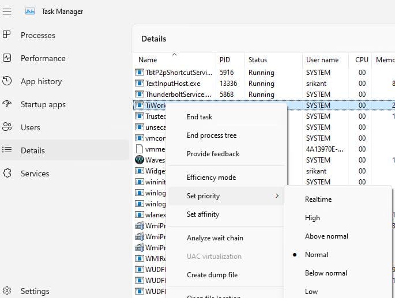Image resolution: width=395 pixels, height=298 pixels.
Task: Click PID value 5868
Action: (227, 95)
